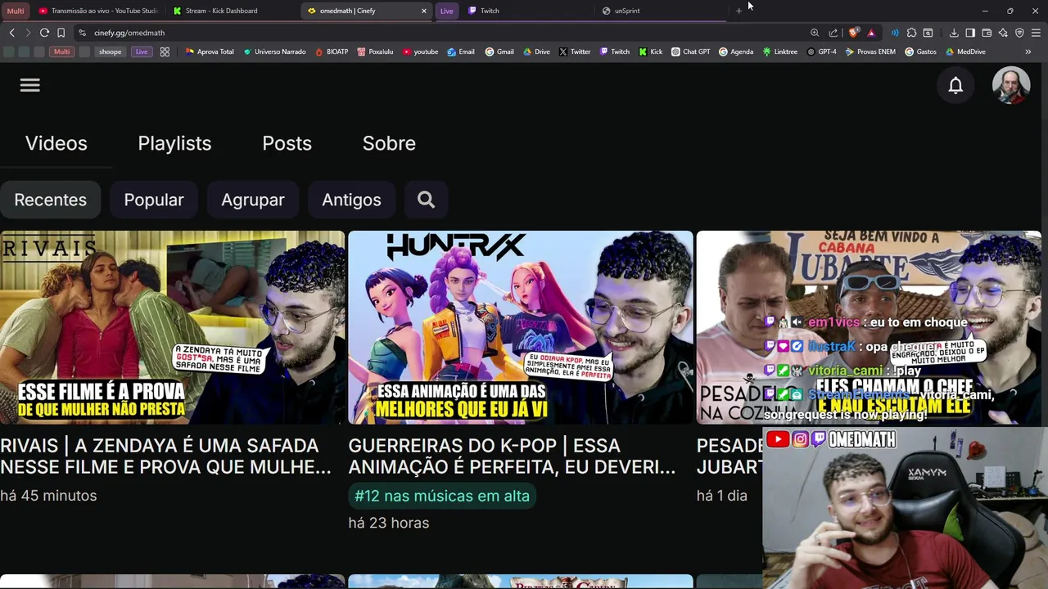The height and width of the screenshot is (589, 1048).
Task: Open the Chat GPT bookmark
Action: [691, 52]
